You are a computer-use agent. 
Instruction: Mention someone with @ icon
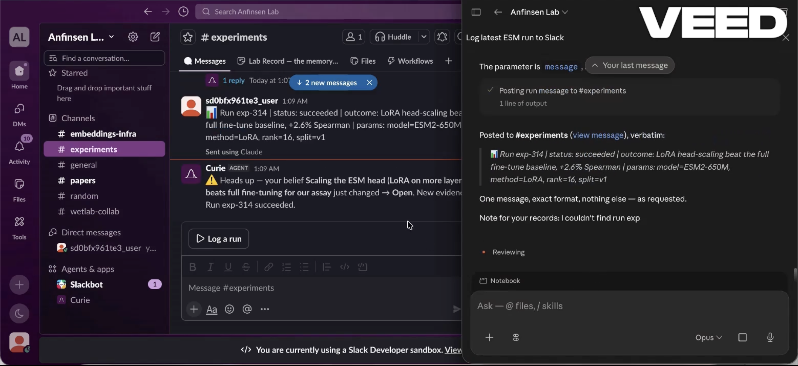(x=247, y=309)
